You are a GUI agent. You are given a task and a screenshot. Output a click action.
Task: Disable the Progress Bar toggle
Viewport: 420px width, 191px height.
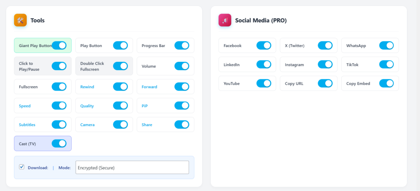tap(182, 45)
